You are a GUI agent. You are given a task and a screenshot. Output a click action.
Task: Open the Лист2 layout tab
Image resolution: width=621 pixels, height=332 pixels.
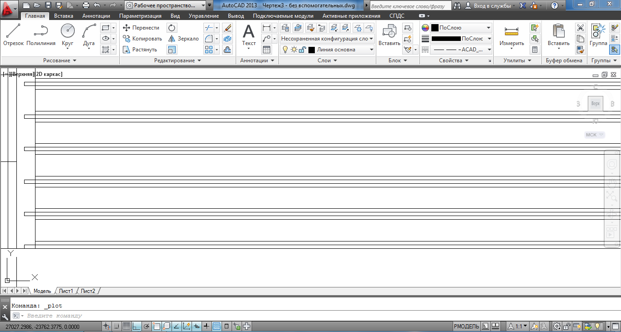[88, 291]
